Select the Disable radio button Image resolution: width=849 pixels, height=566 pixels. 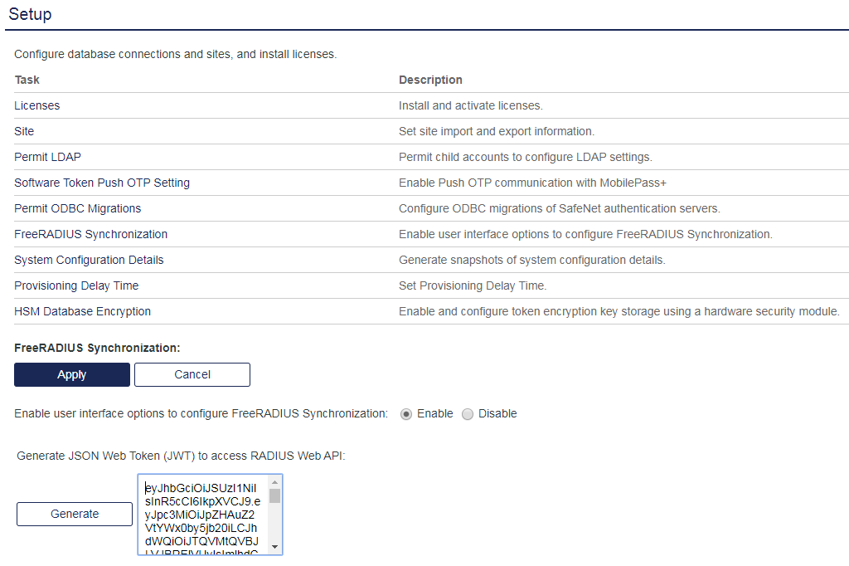coord(468,414)
